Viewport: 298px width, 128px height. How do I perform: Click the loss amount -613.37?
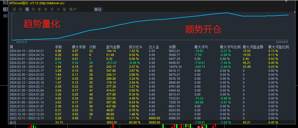[111, 63]
